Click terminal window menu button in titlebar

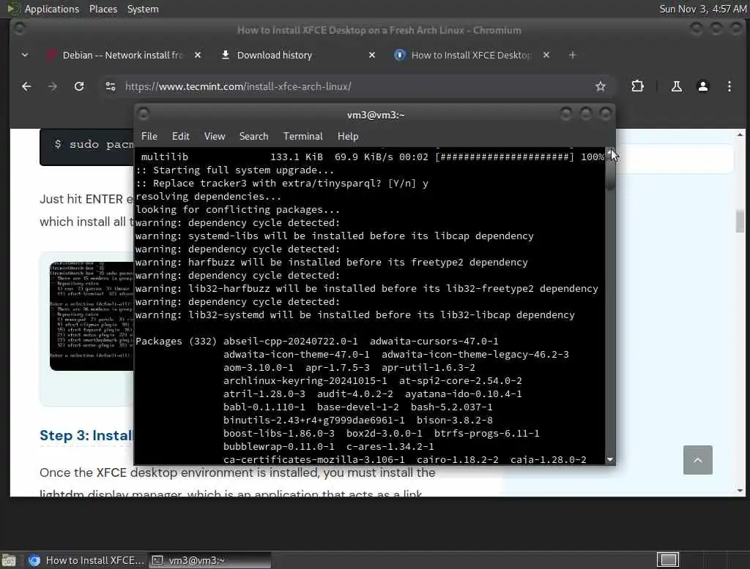pyautogui.click(x=143, y=114)
